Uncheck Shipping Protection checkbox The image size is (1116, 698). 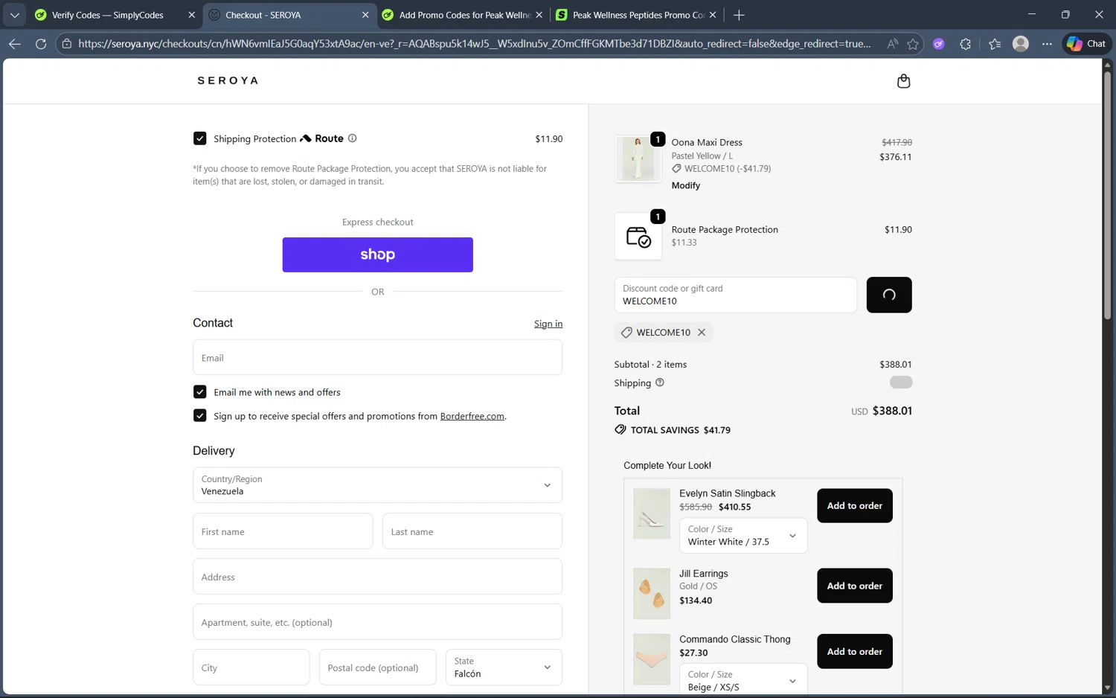click(x=199, y=138)
